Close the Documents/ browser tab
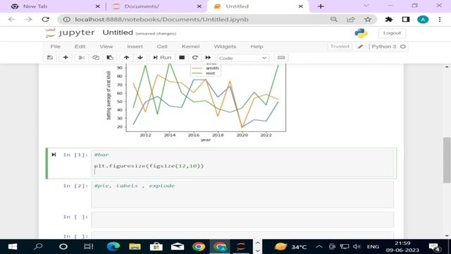Screen dimensions: 451x254 199,6
